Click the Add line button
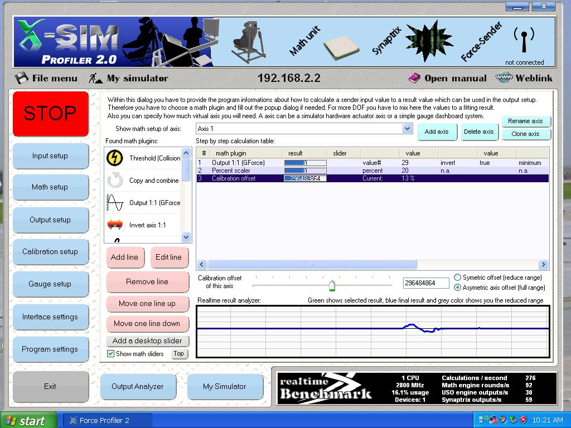 pyautogui.click(x=125, y=257)
